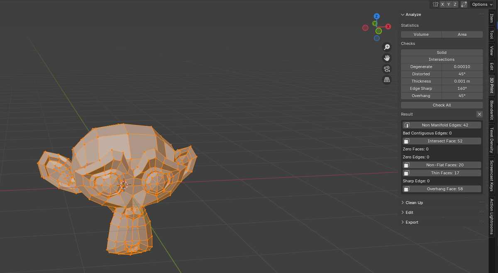Image resolution: width=498 pixels, height=273 pixels.
Task: Select Overhang Face: 58 result
Action: pos(442,189)
